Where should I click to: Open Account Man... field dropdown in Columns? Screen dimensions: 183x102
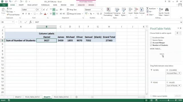tap(179, 73)
